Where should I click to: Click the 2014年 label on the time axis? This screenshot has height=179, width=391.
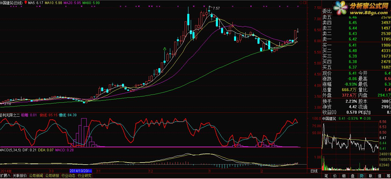click(x=6, y=171)
